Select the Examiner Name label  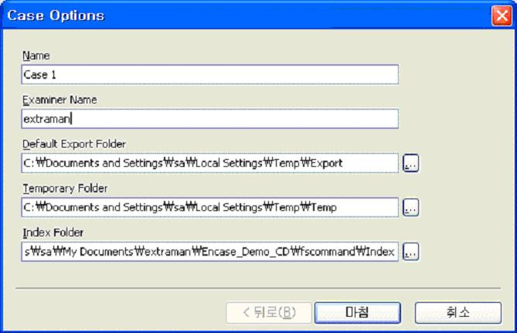click(60, 100)
